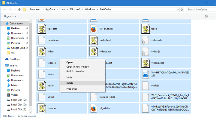The width and height of the screenshot is (216, 118).
Task: Select the TIA_zCeMkxl Firefox file icon
Action: pyautogui.click(x=94, y=29)
